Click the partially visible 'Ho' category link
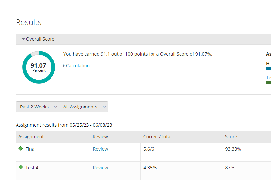 point(268,64)
